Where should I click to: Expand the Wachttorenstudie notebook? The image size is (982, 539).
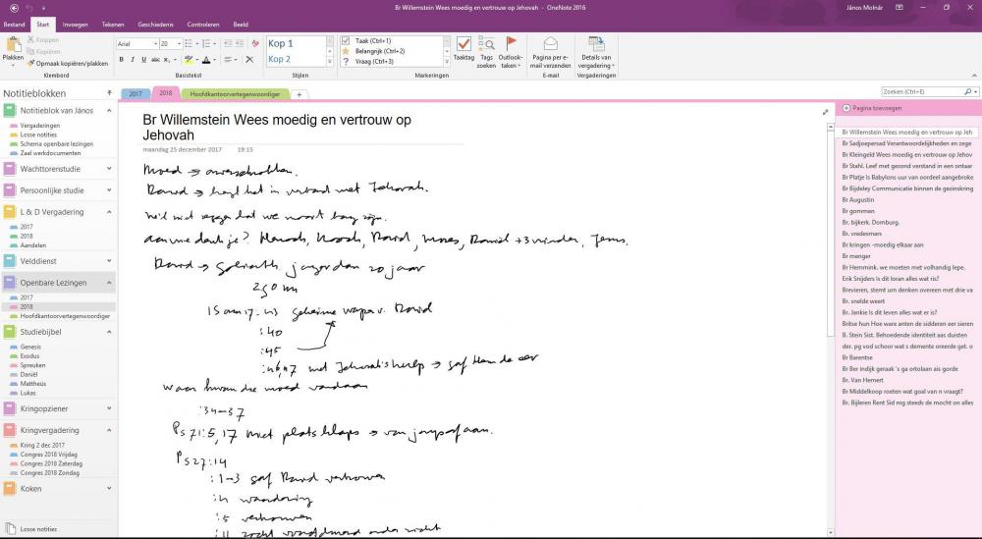pos(109,169)
